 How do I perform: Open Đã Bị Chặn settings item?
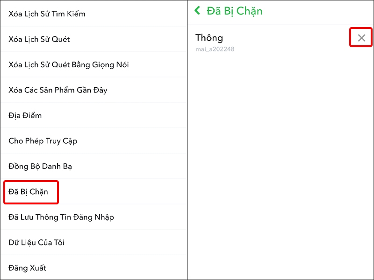[x=31, y=192]
